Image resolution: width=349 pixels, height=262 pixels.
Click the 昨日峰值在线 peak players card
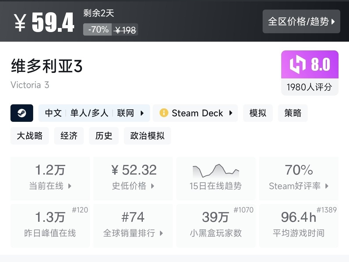click(50, 226)
